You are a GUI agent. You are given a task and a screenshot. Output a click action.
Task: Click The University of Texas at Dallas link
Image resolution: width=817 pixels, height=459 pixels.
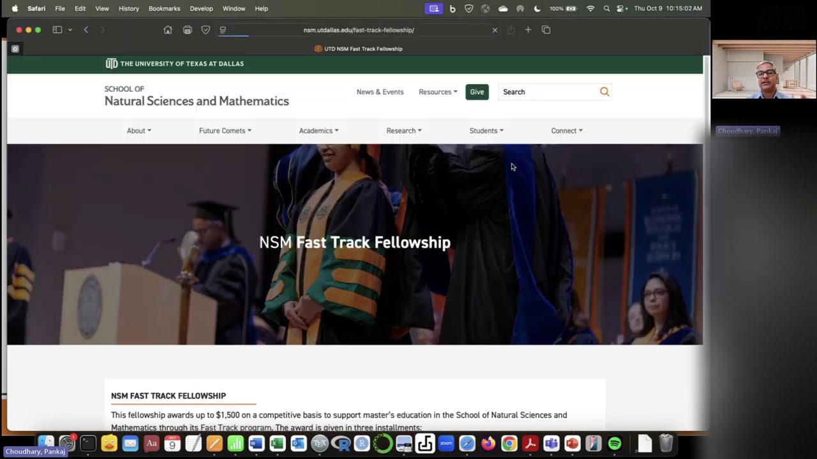[x=175, y=64]
